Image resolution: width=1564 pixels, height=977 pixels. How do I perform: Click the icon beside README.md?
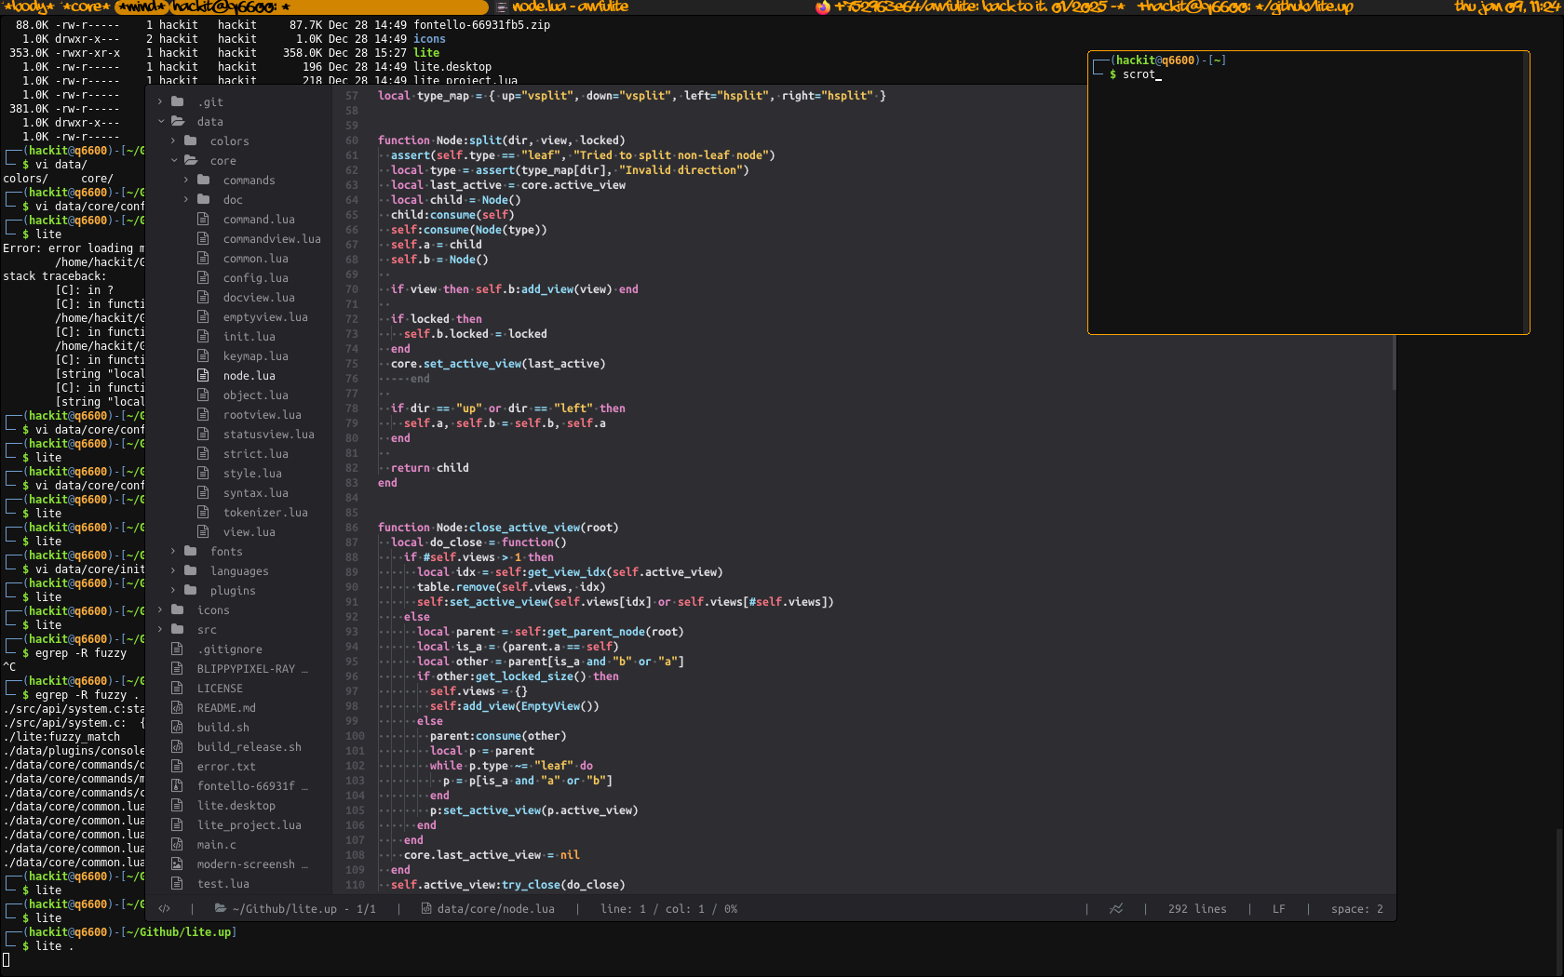tap(177, 708)
